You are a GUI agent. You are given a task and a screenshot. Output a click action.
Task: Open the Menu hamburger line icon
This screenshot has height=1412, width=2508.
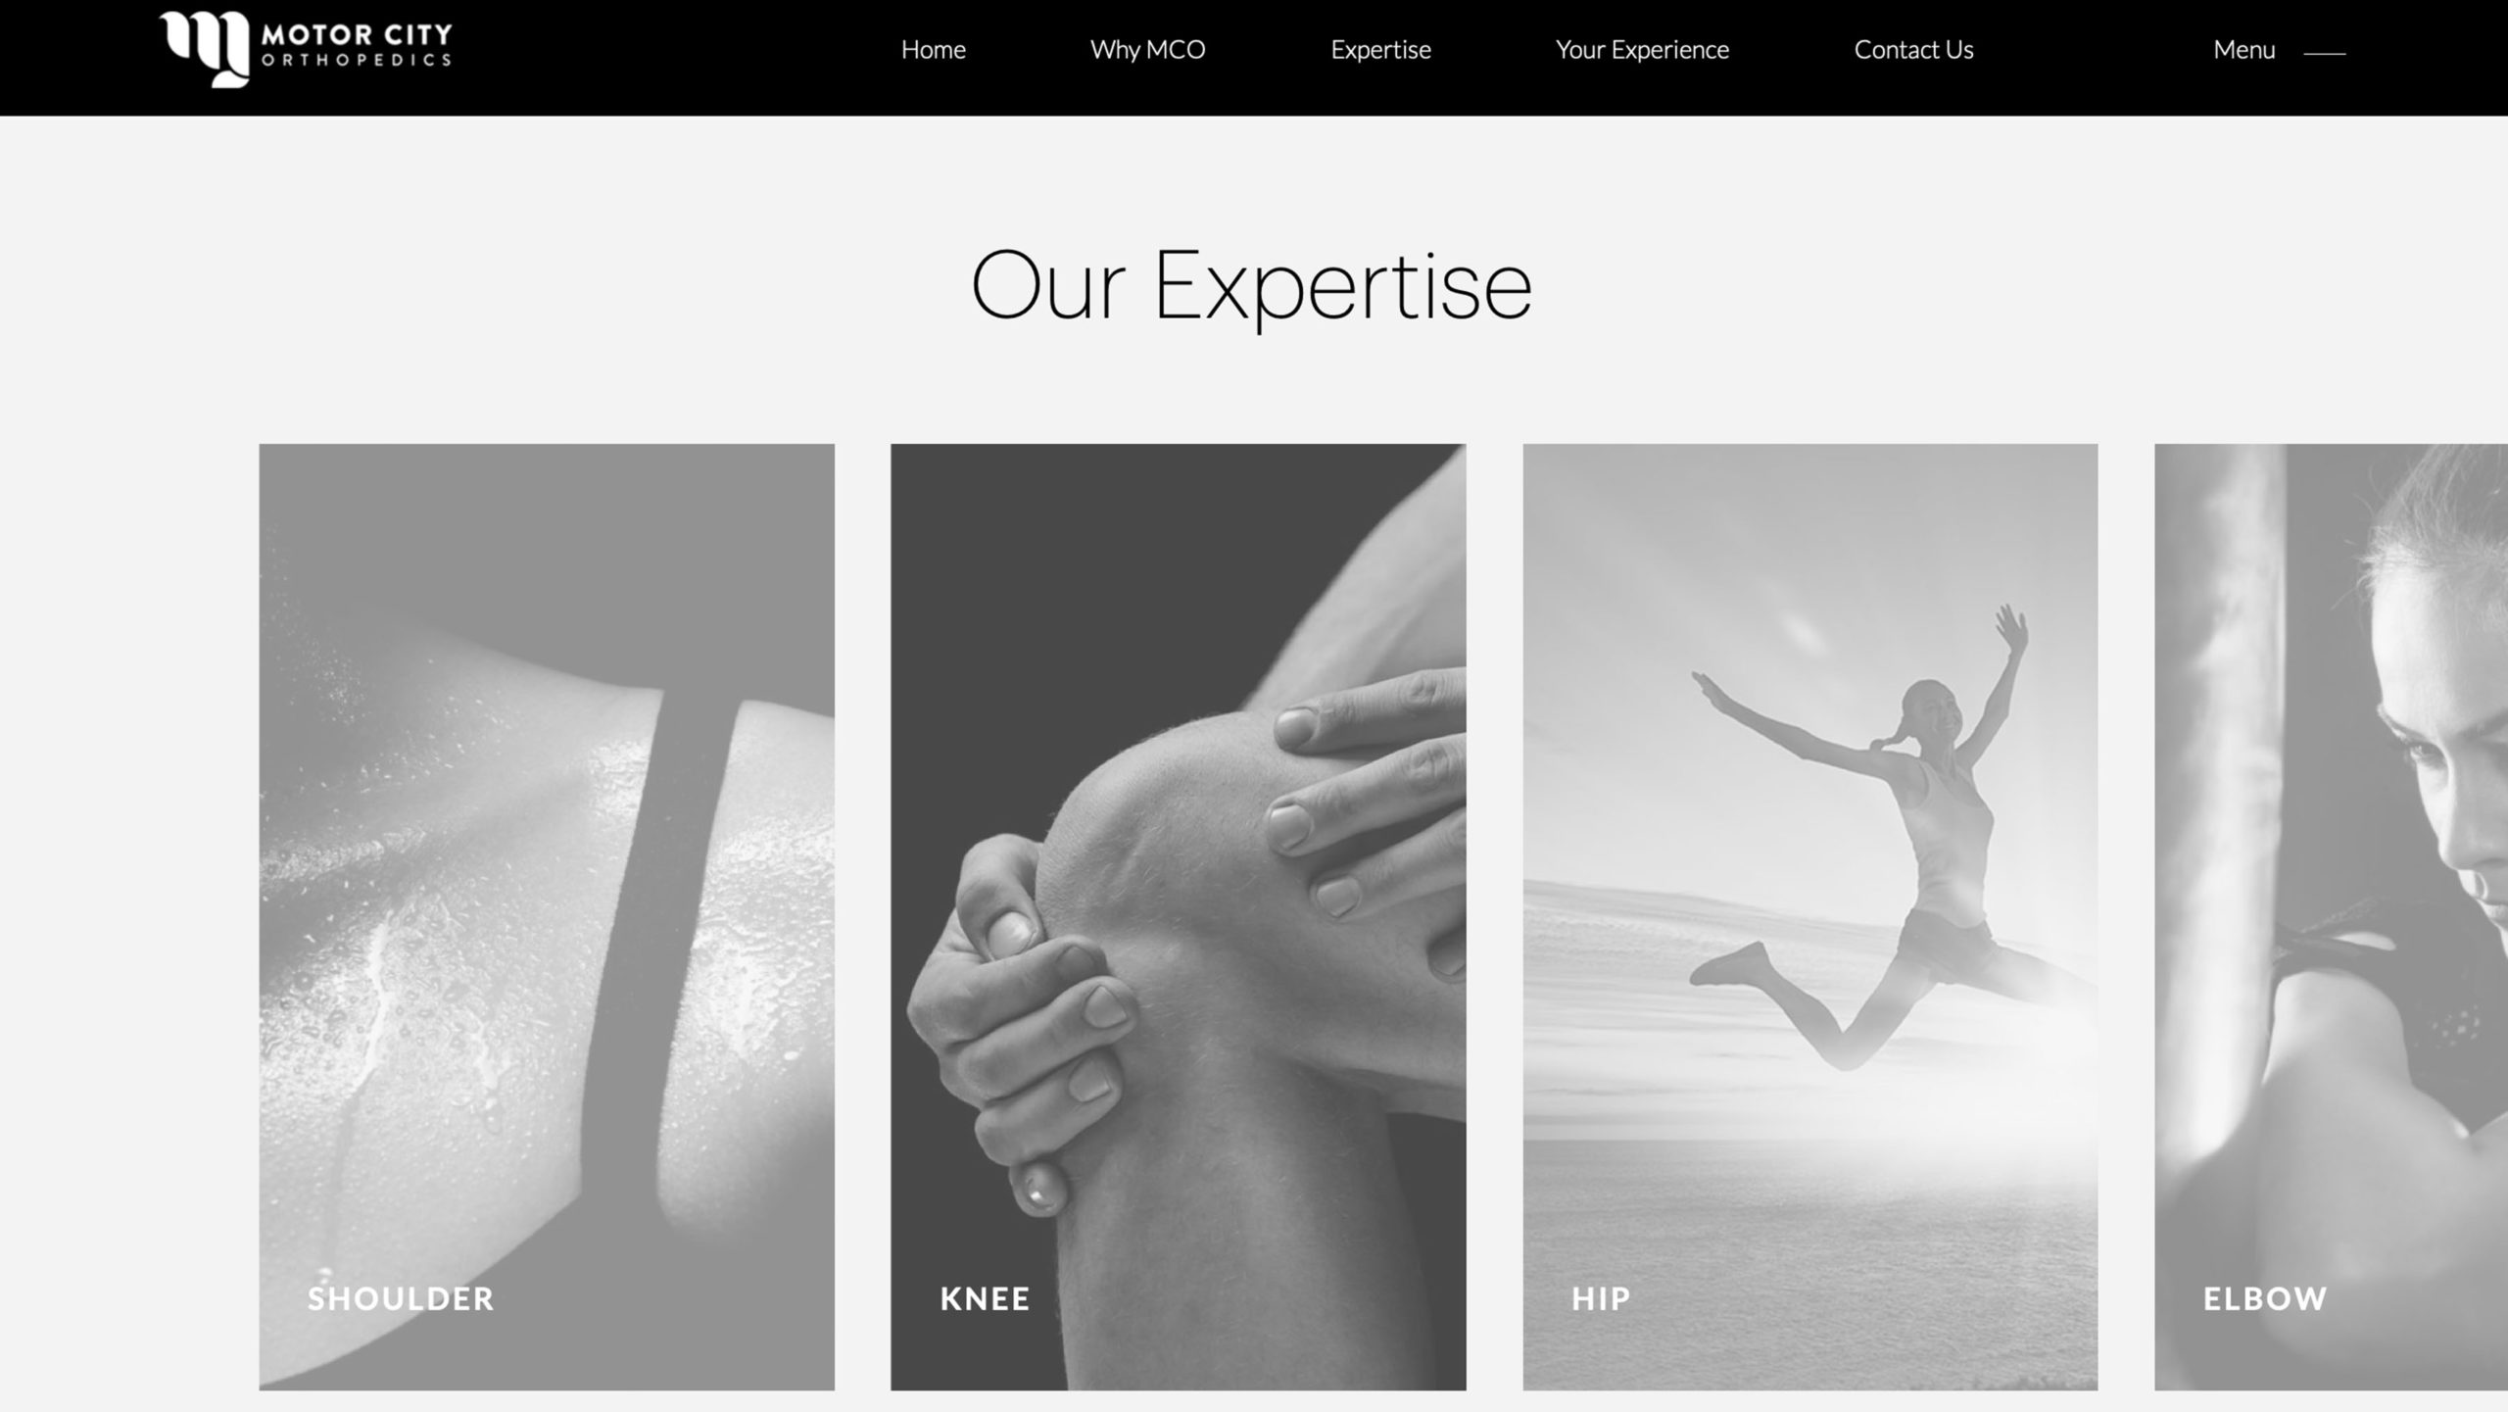click(2324, 53)
